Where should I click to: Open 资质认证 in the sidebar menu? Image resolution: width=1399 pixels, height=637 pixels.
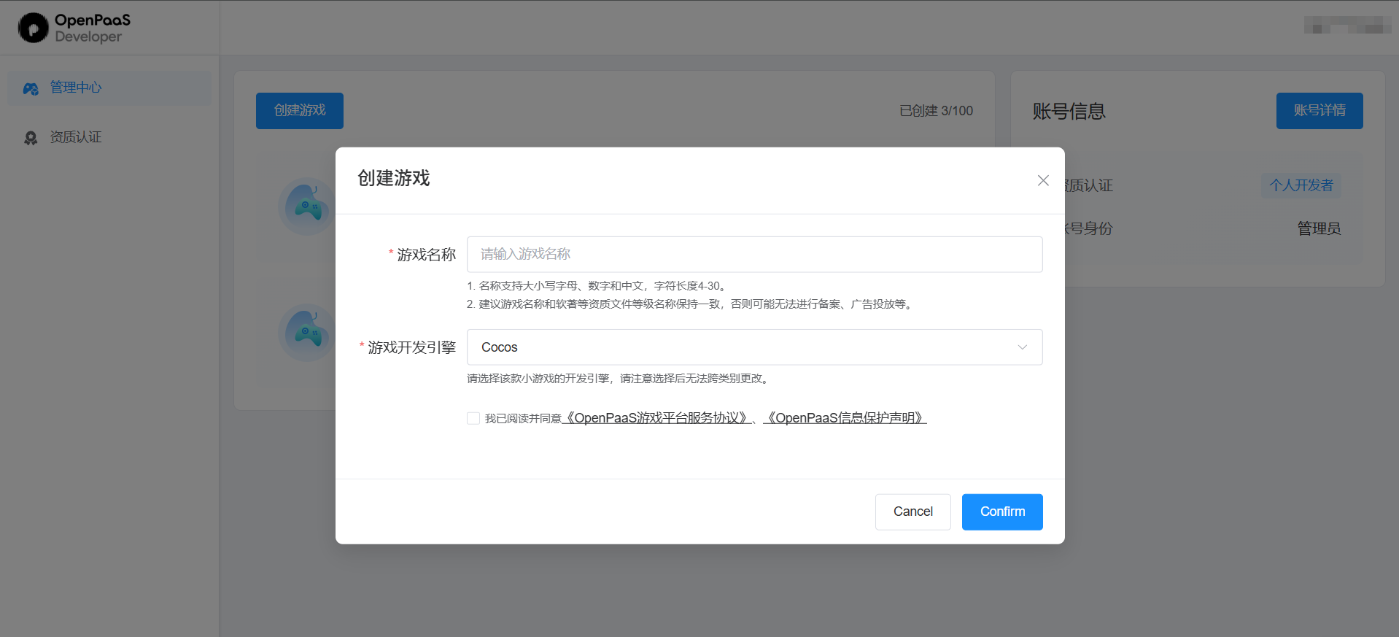tap(109, 138)
